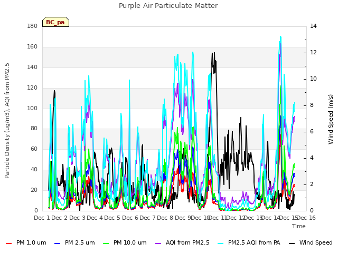
Task: Toggle the Wind Speed legend entry
Action: pyautogui.click(x=311, y=243)
